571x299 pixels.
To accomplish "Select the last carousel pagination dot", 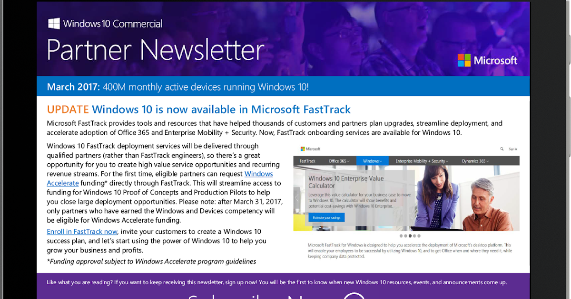I will pyautogui.click(x=419, y=236).
